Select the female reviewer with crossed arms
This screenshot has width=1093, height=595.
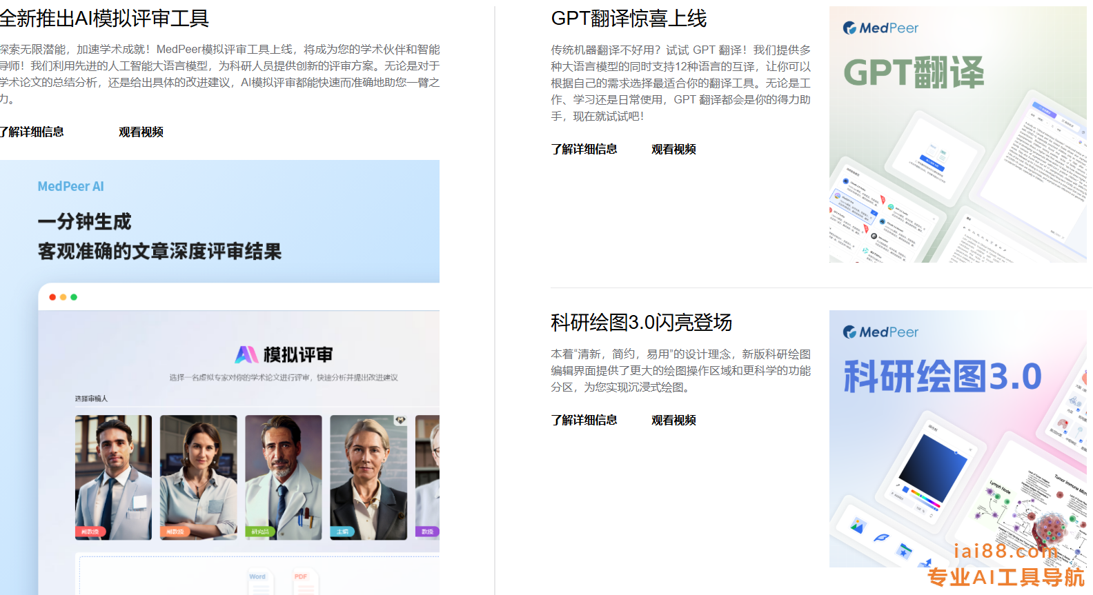coord(198,476)
